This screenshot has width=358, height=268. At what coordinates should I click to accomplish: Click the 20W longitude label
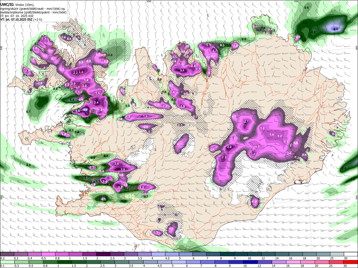[x=149, y=1]
